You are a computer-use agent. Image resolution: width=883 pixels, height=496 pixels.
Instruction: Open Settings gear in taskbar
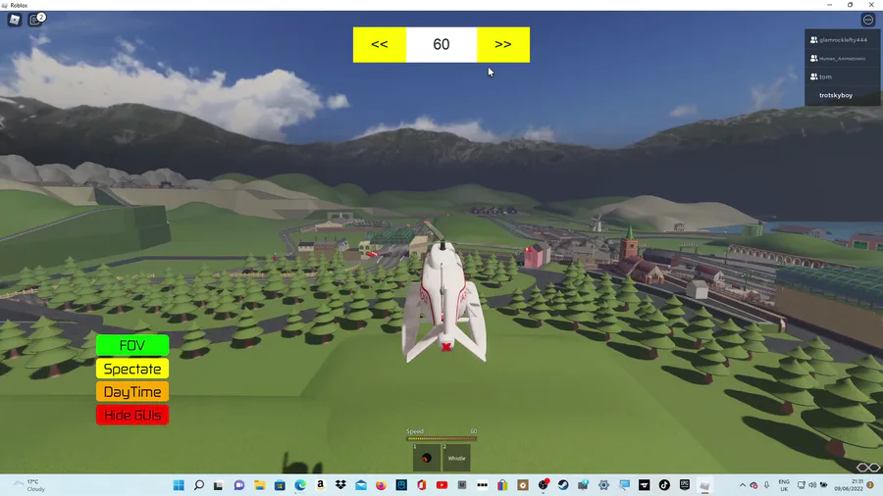click(603, 485)
